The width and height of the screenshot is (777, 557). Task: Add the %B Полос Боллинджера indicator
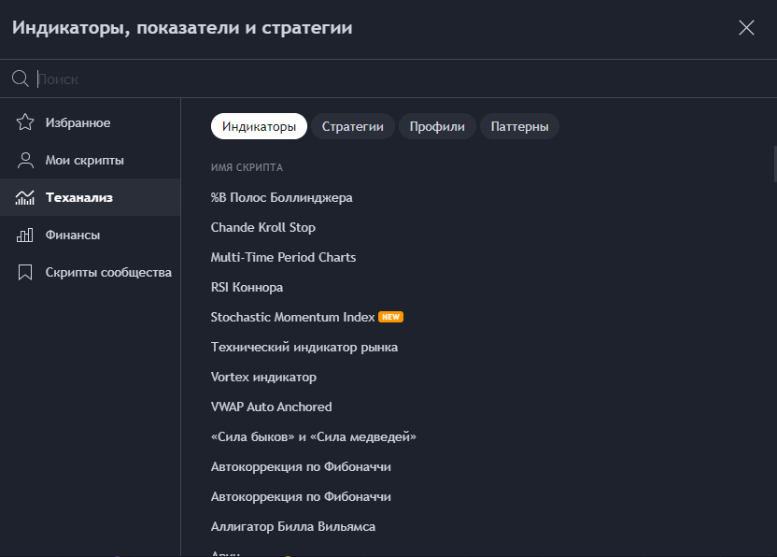pos(281,197)
